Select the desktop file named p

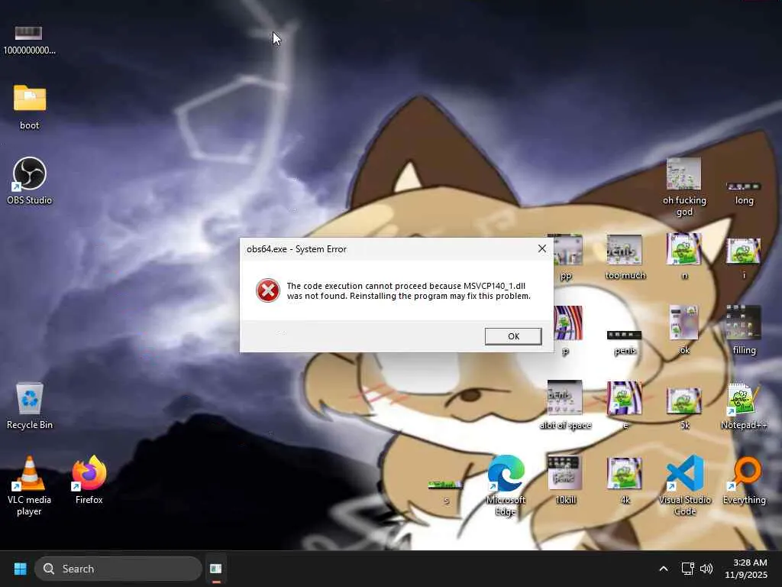[567, 330]
